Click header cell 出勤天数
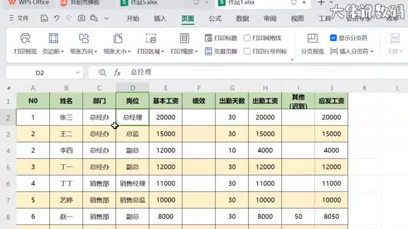Screen dimensions: 408x229 tap(232, 101)
